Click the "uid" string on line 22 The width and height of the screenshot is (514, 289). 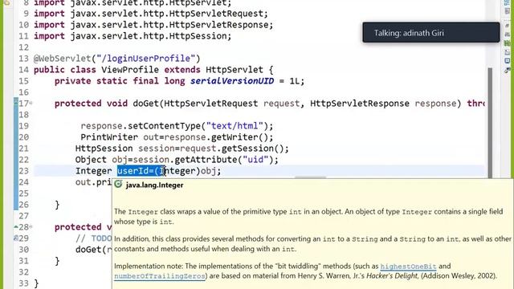coord(255,160)
